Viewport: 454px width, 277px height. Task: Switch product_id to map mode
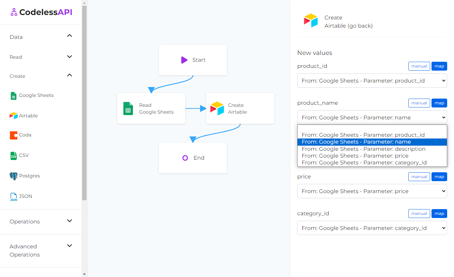[x=439, y=66]
